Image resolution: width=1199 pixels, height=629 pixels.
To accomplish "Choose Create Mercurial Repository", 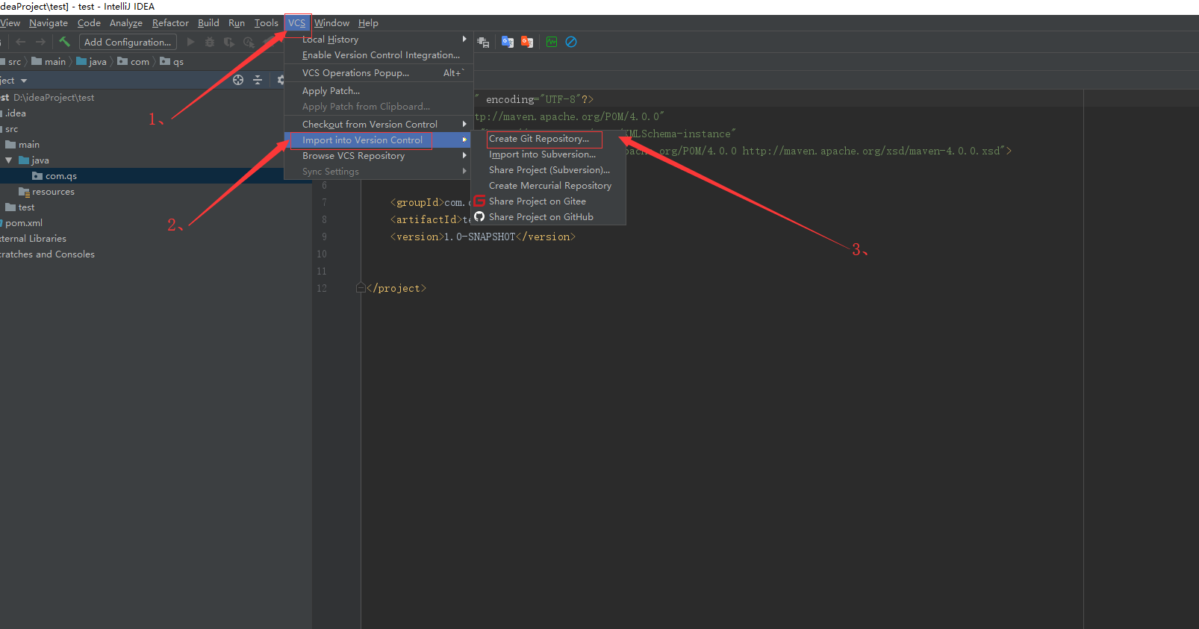I will 548,185.
